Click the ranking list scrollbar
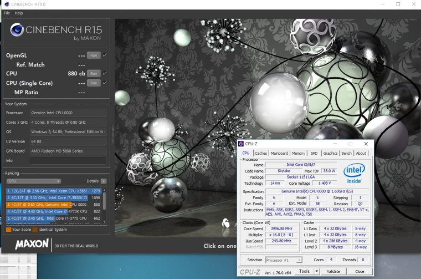The image size is (421, 279). click(x=105, y=201)
